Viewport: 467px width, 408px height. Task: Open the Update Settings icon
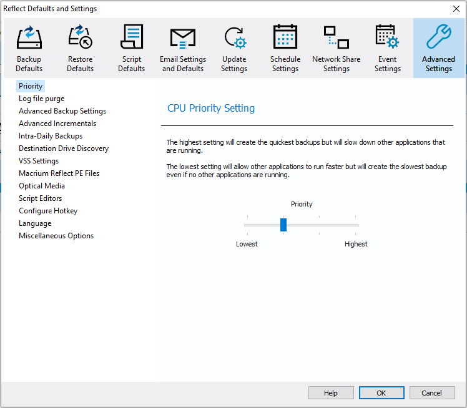[x=234, y=37]
